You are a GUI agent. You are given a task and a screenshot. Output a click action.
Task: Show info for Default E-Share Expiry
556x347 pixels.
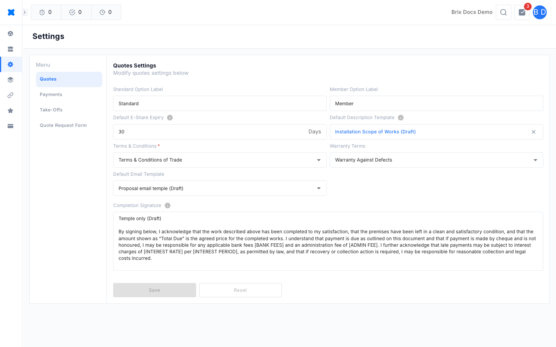point(170,118)
